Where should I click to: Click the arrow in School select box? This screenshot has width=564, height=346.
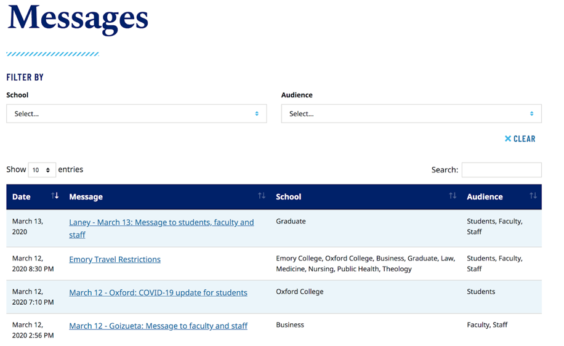coord(257,114)
